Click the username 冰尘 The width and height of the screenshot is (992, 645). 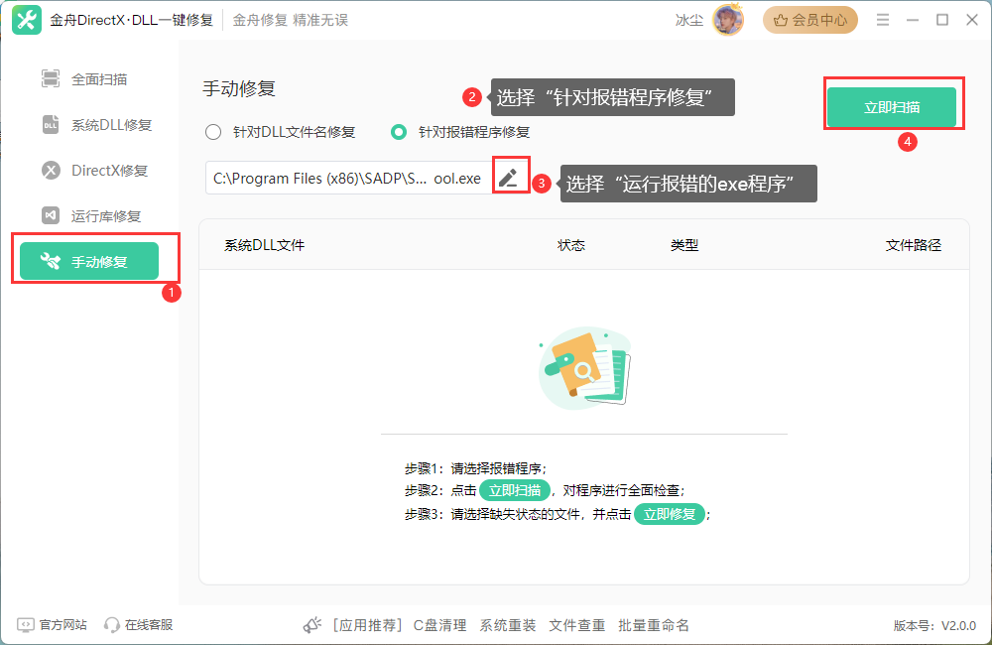(x=689, y=20)
